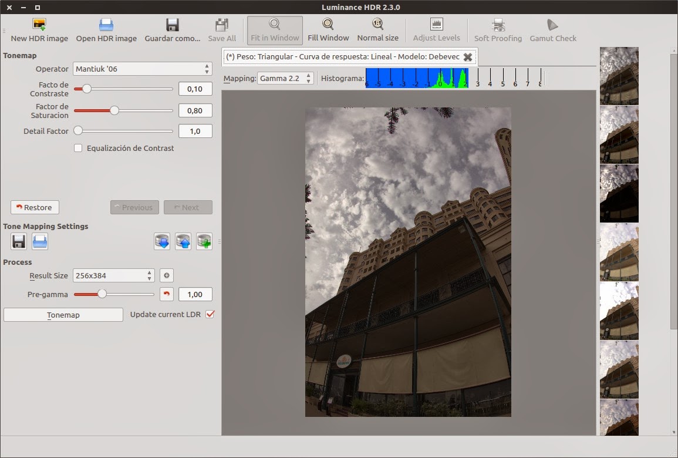
Task: Add current settings to database with green plus
Action: pos(204,241)
